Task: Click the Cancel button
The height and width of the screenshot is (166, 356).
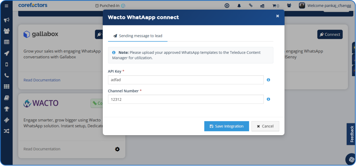Action: tap(265, 126)
